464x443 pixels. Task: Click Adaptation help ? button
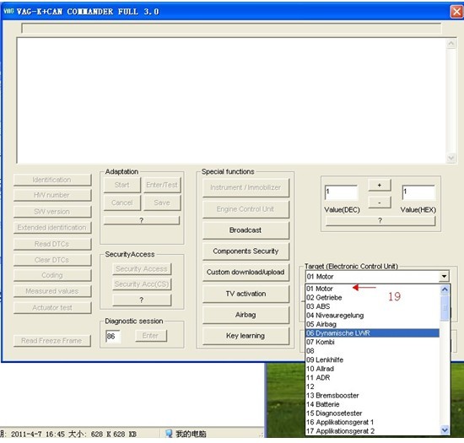[142, 220]
